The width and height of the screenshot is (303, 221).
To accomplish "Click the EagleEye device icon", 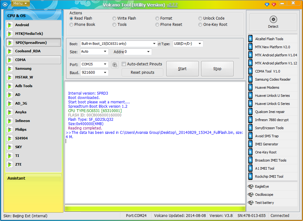I will (x=250, y=187).
